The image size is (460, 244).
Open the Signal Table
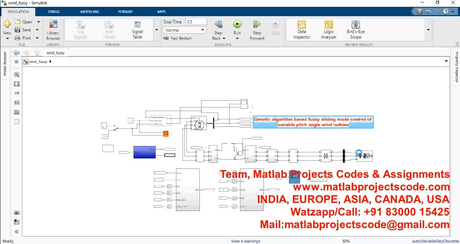coord(137,29)
